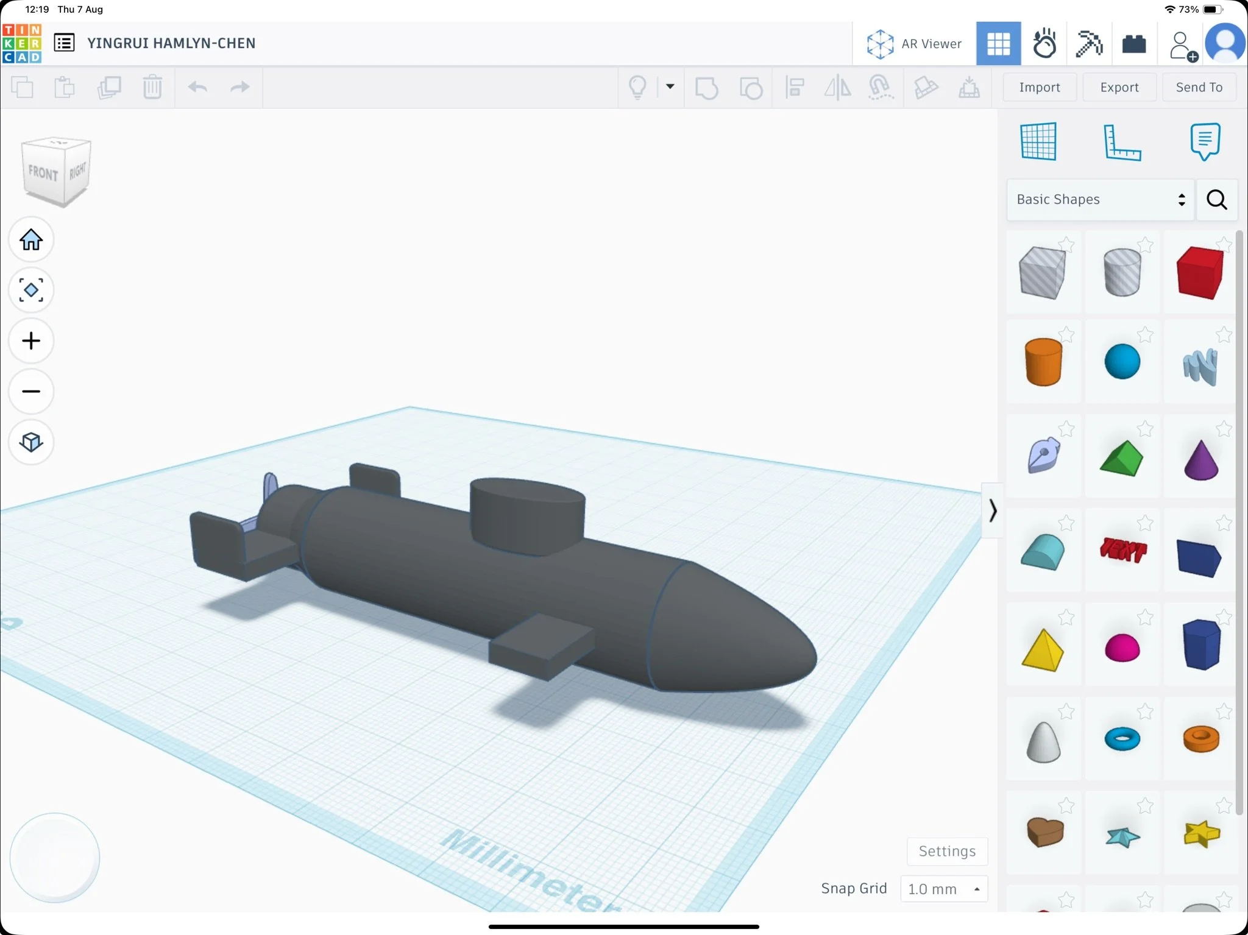Switch to 3D design grid view tab
The height and width of the screenshot is (935, 1248).
pyautogui.click(x=998, y=44)
